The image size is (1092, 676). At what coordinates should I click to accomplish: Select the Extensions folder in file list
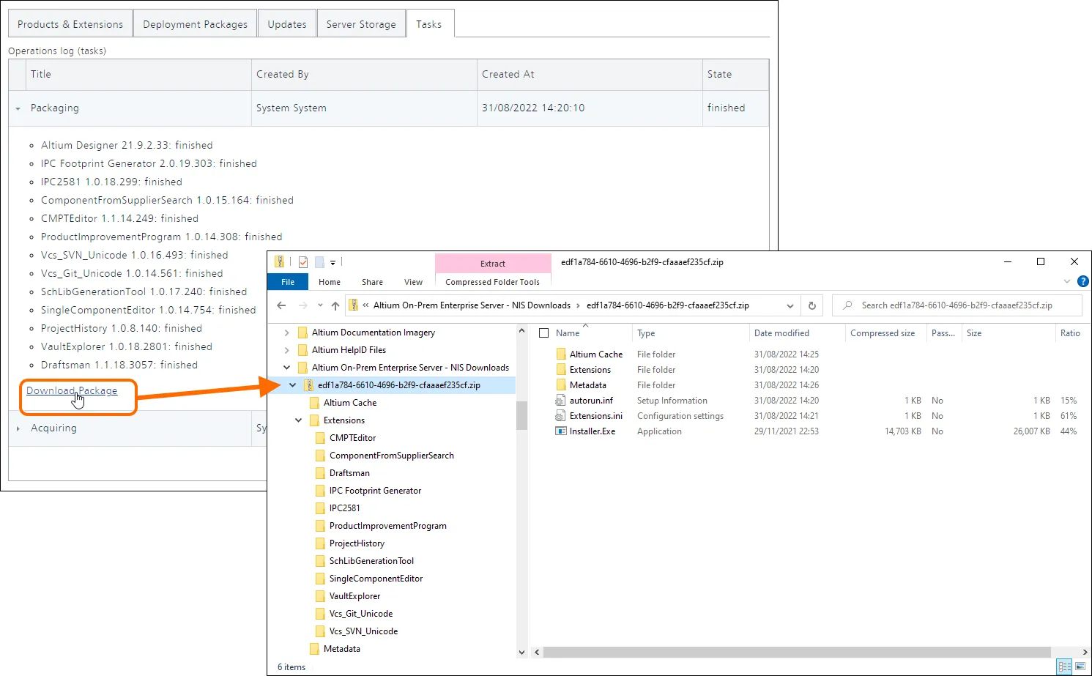click(590, 370)
